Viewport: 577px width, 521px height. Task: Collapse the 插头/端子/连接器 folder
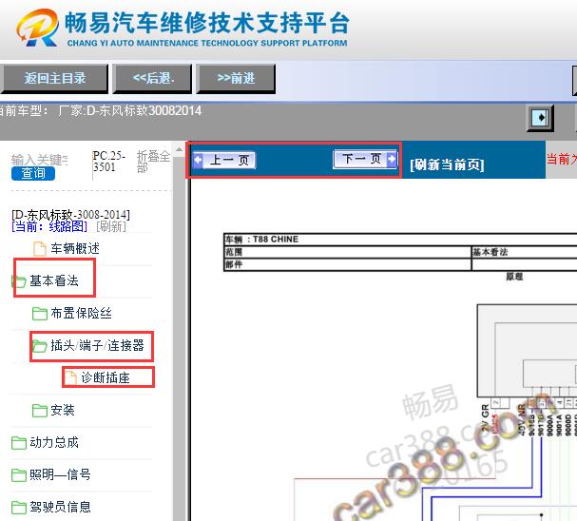point(97,345)
